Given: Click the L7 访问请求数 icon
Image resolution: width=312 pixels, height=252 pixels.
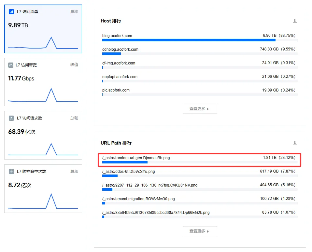Looking at the screenshot, I should pos(11,118).
